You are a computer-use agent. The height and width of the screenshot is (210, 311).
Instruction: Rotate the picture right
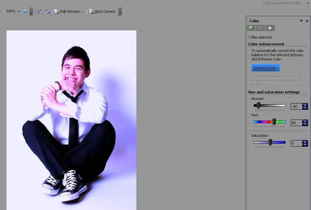coord(48,11)
